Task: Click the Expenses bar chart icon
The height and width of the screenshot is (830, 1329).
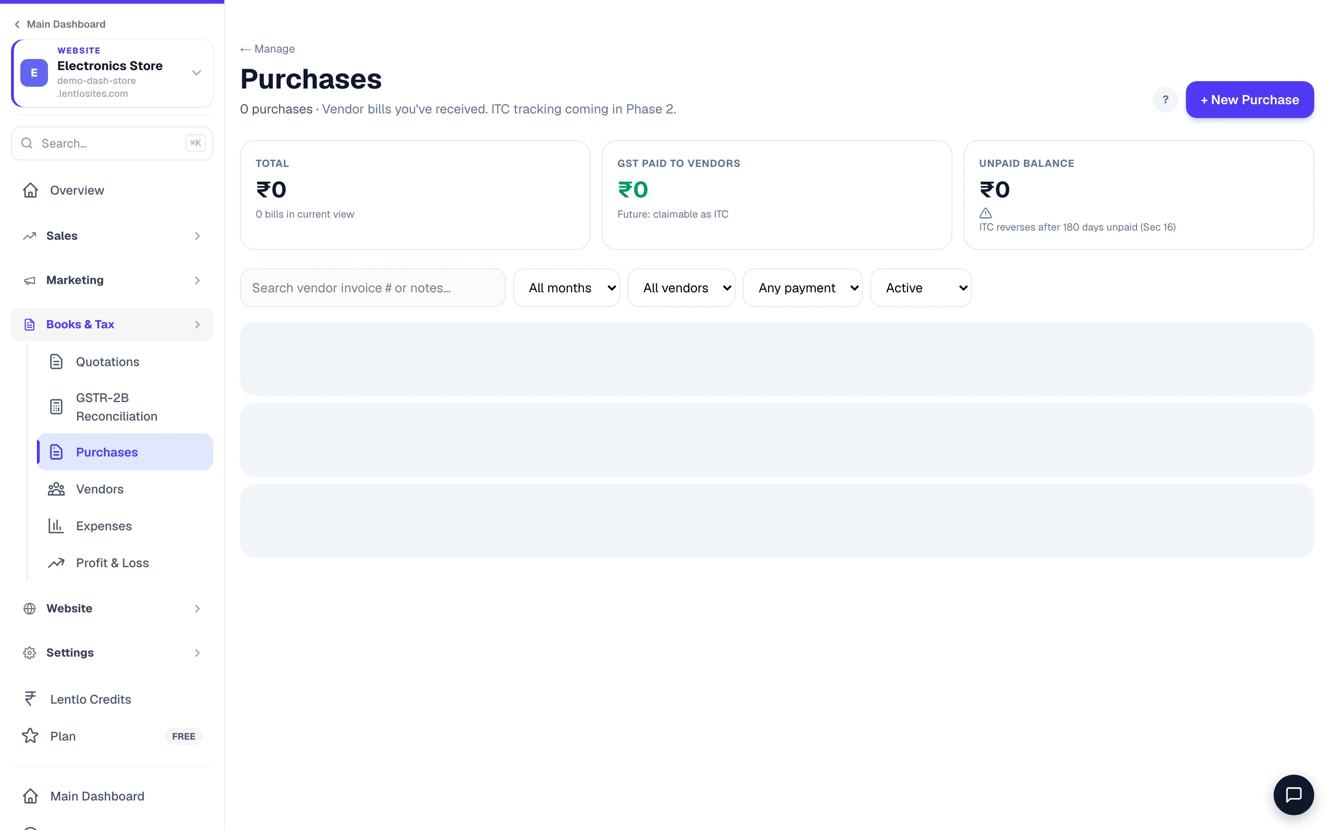Action: click(56, 526)
